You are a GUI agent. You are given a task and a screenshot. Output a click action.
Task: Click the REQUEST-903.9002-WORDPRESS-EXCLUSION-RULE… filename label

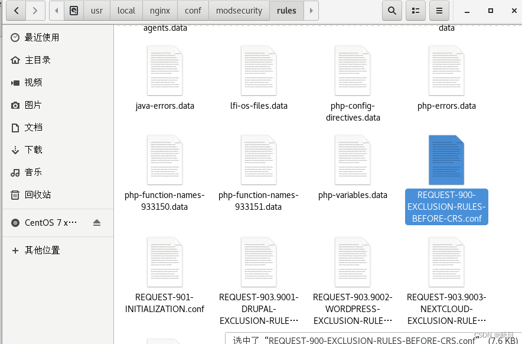(x=353, y=309)
